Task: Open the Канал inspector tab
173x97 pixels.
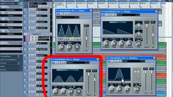Action: [x=10, y=67]
